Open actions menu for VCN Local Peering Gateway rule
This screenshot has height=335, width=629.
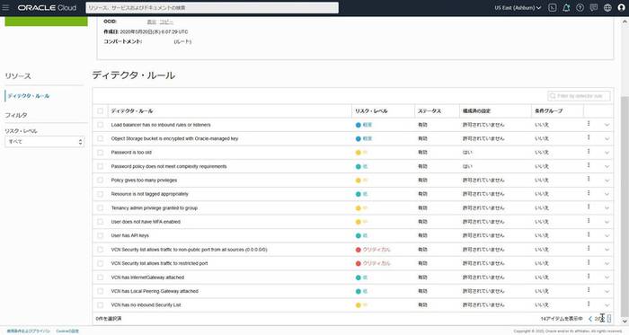(589, 290)
